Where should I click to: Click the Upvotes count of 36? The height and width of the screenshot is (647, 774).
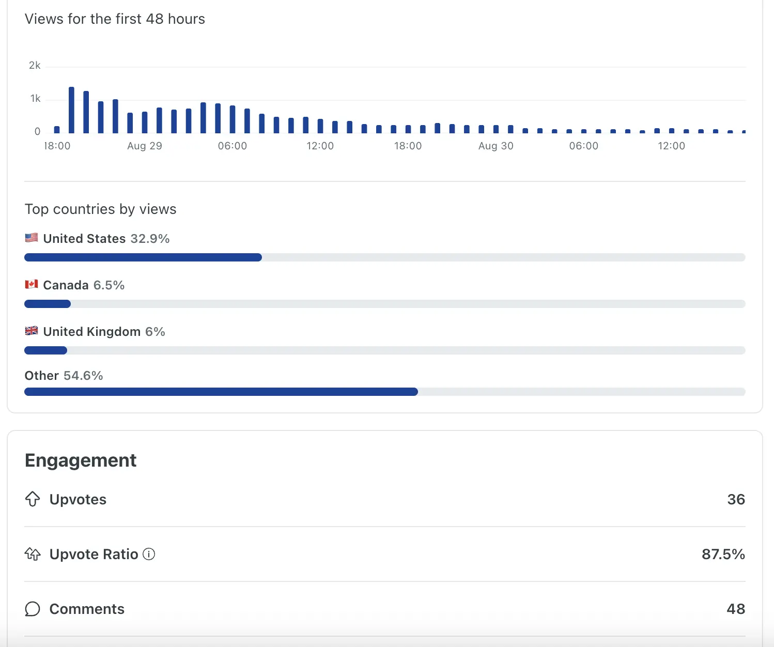736,499
